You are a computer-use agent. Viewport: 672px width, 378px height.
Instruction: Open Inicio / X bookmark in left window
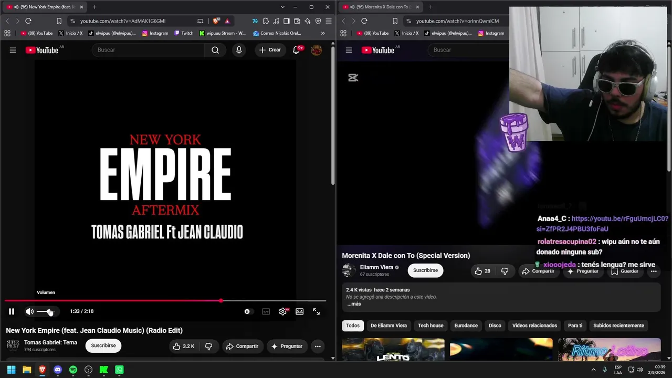click(70, 33)
